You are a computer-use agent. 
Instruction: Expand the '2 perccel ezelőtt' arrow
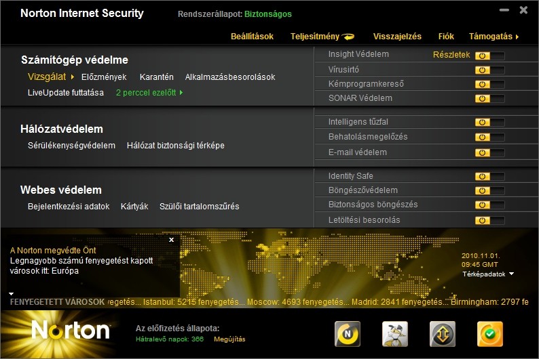coord(181,93)
